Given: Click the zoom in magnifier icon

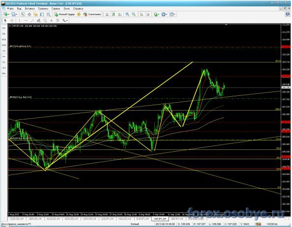Looking at the screenshot, I should (127, 14).
